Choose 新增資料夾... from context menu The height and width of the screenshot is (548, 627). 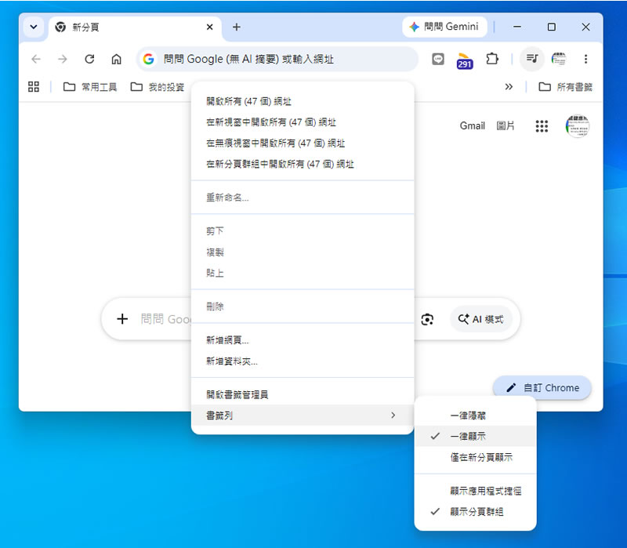pyautogui.click(x=303, y=361)
